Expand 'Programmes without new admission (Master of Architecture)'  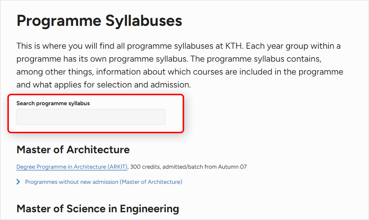coord(103,182)
